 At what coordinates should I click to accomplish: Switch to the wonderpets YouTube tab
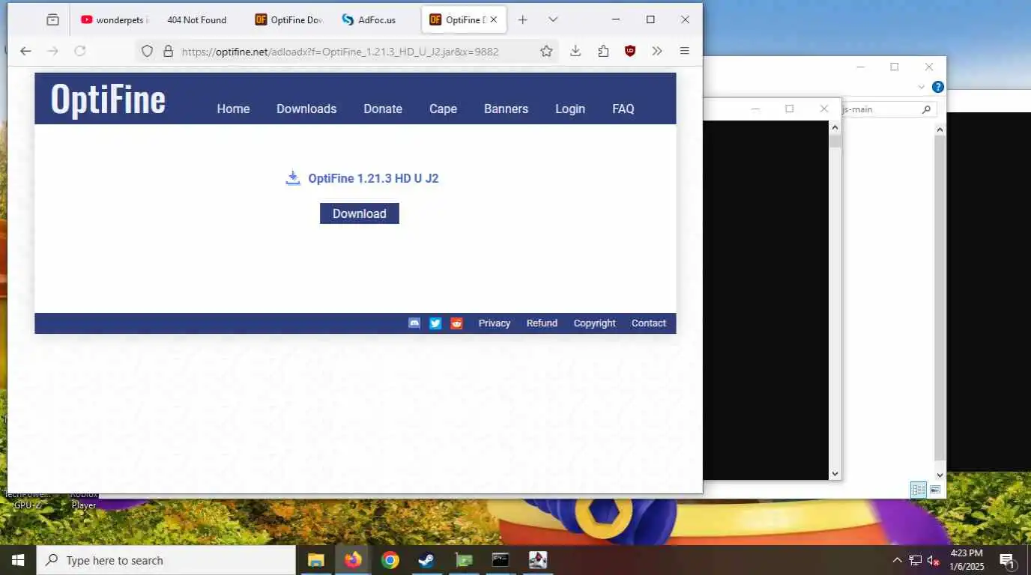click(115, 20)
